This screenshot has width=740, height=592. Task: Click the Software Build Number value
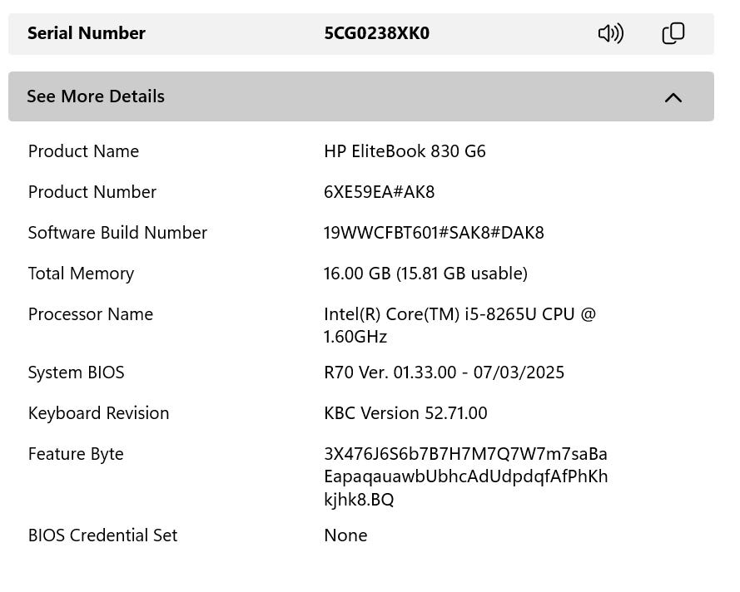point(434,233)
